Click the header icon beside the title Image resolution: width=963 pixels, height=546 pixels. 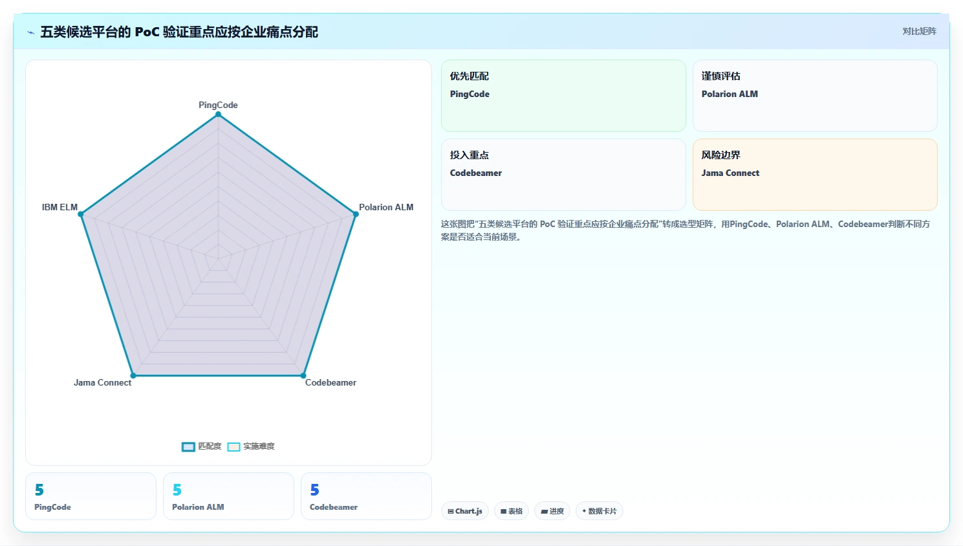pos(30,32)
